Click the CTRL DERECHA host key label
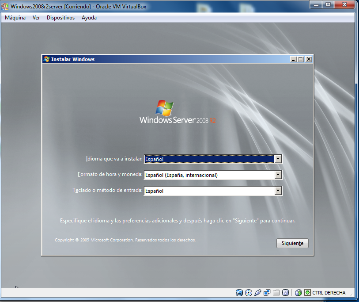 click(329, 293)
